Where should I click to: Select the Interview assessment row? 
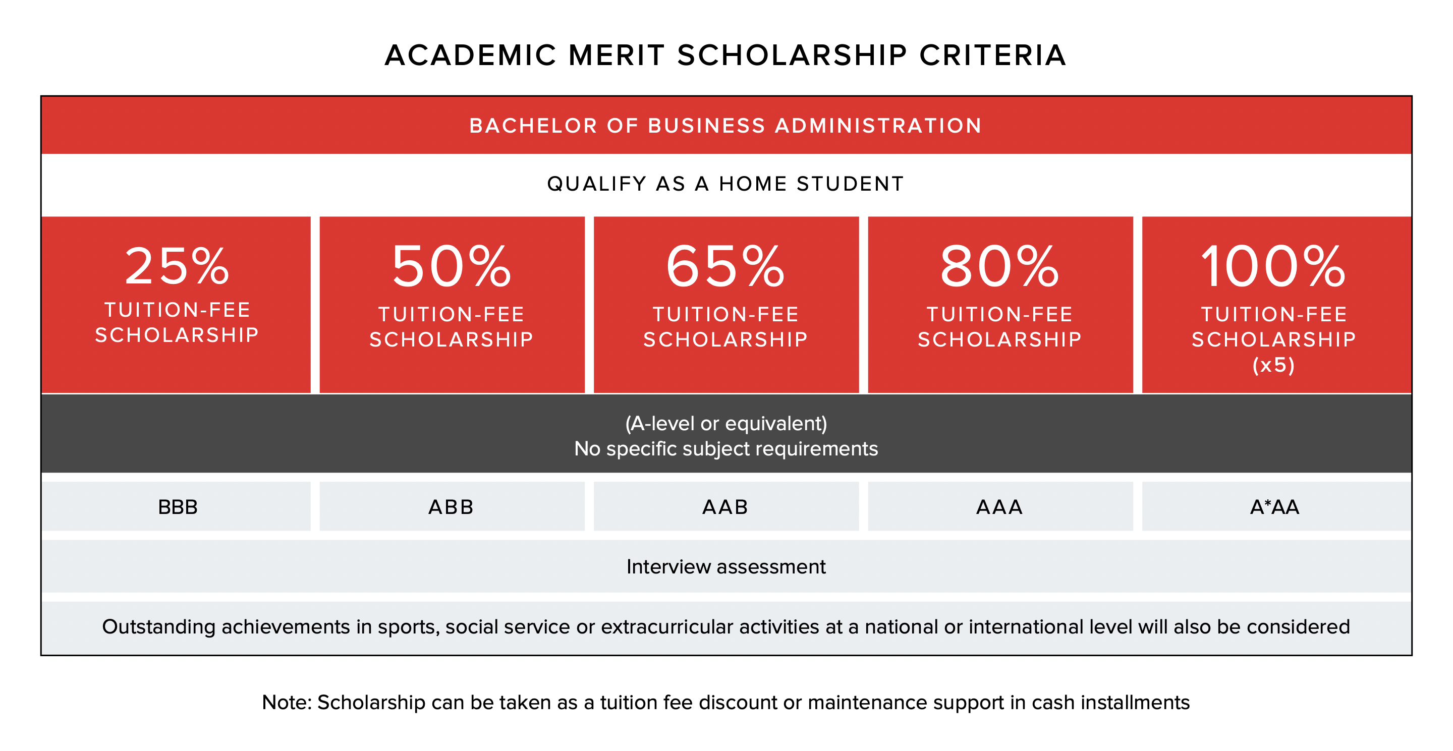(725, 566)
